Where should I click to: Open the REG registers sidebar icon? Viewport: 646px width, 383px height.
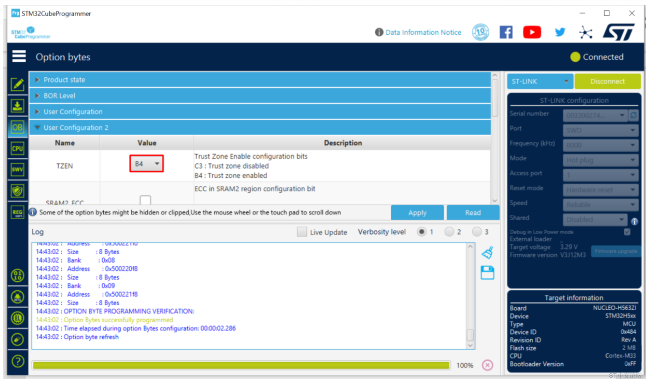(x=18, y=212)
